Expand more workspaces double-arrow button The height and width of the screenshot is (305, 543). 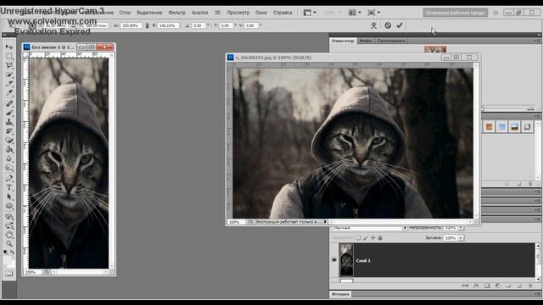pyautogui.click(x=495, y=13)
